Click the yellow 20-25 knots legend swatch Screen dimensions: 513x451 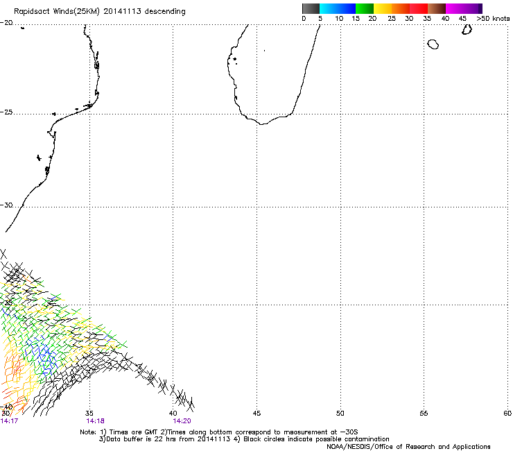pos(383,8)
